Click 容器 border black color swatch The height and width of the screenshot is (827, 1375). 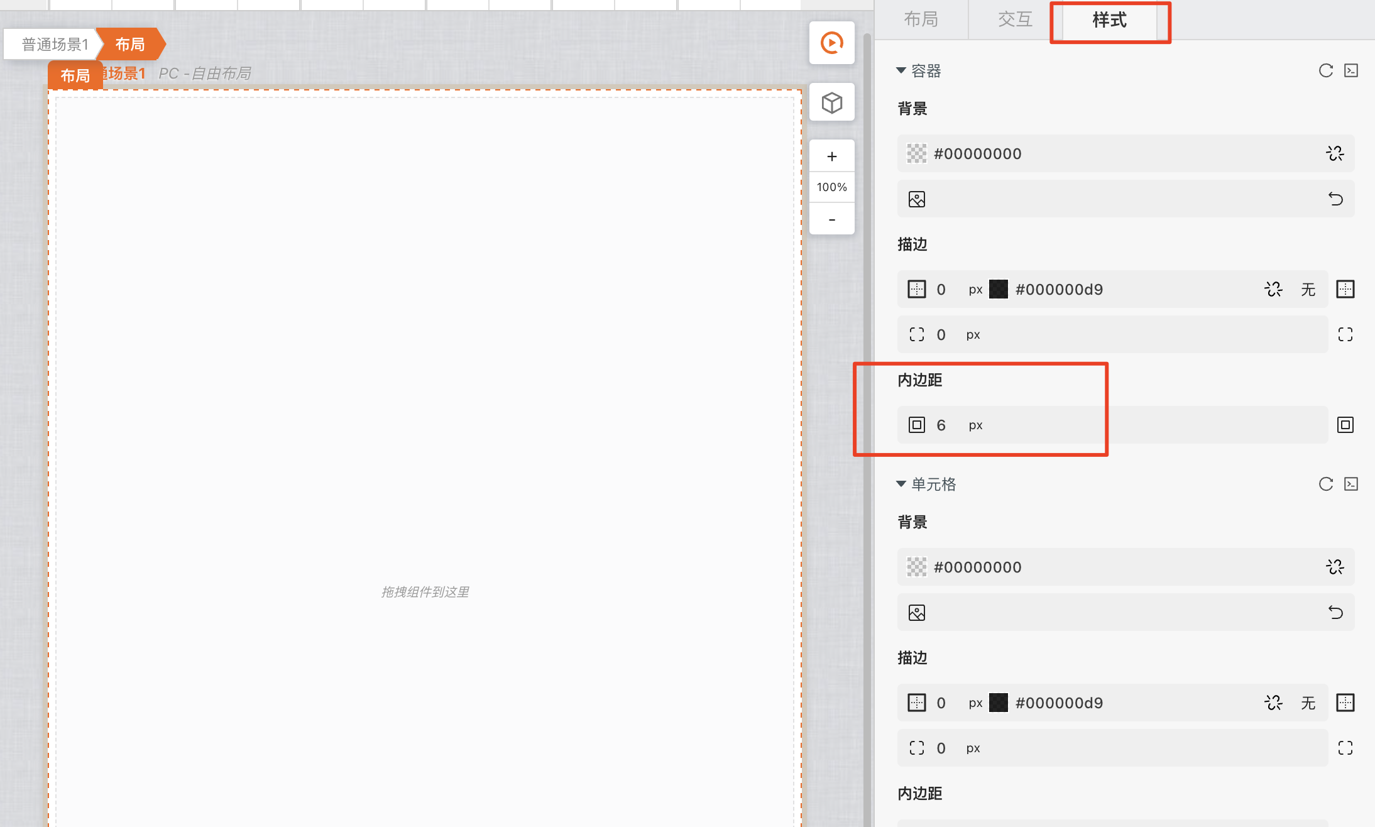click(999, 289)
